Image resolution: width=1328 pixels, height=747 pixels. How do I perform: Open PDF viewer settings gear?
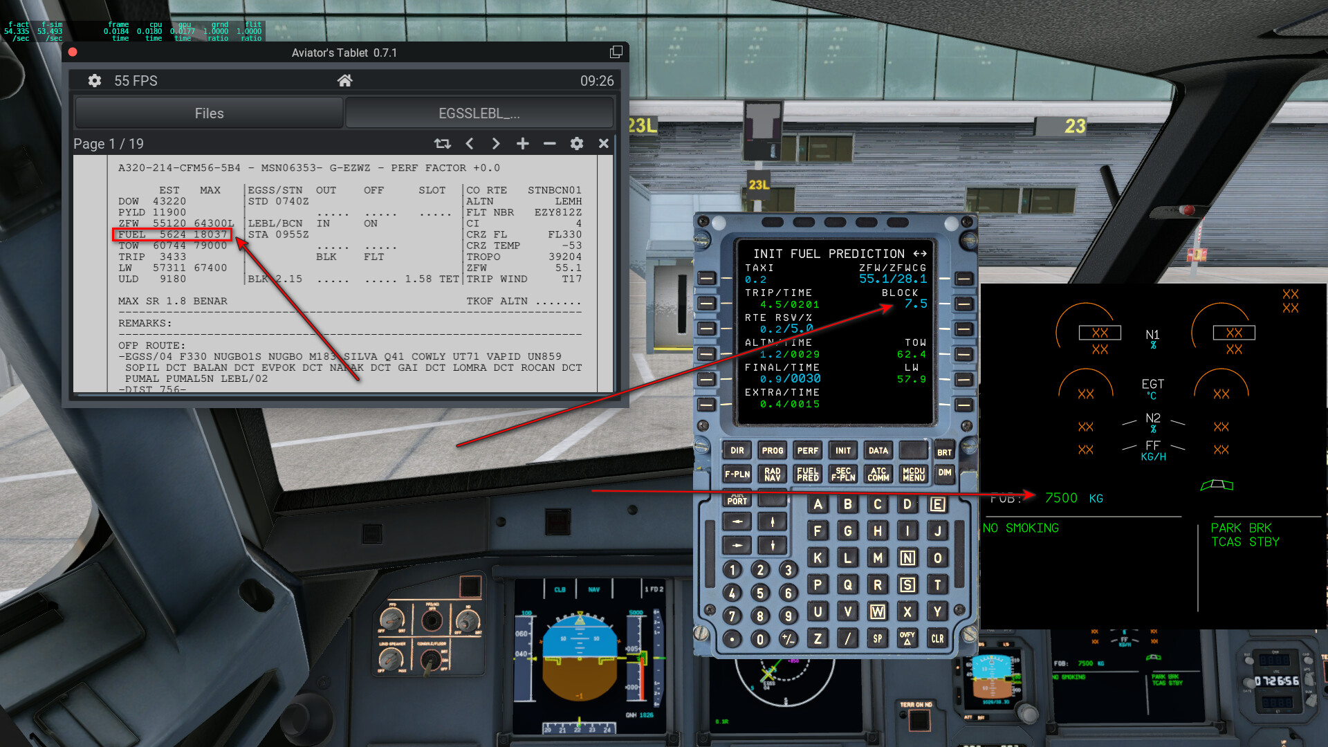tap(577, 144)
